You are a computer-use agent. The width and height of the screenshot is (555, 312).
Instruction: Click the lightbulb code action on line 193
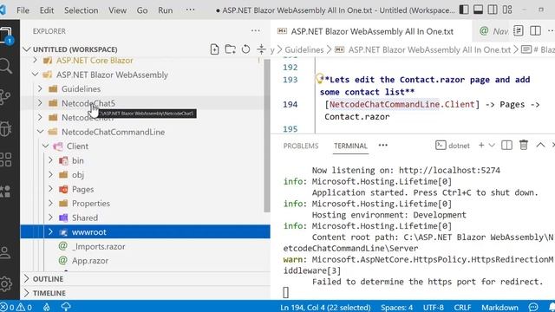click(x=320, y=79)
